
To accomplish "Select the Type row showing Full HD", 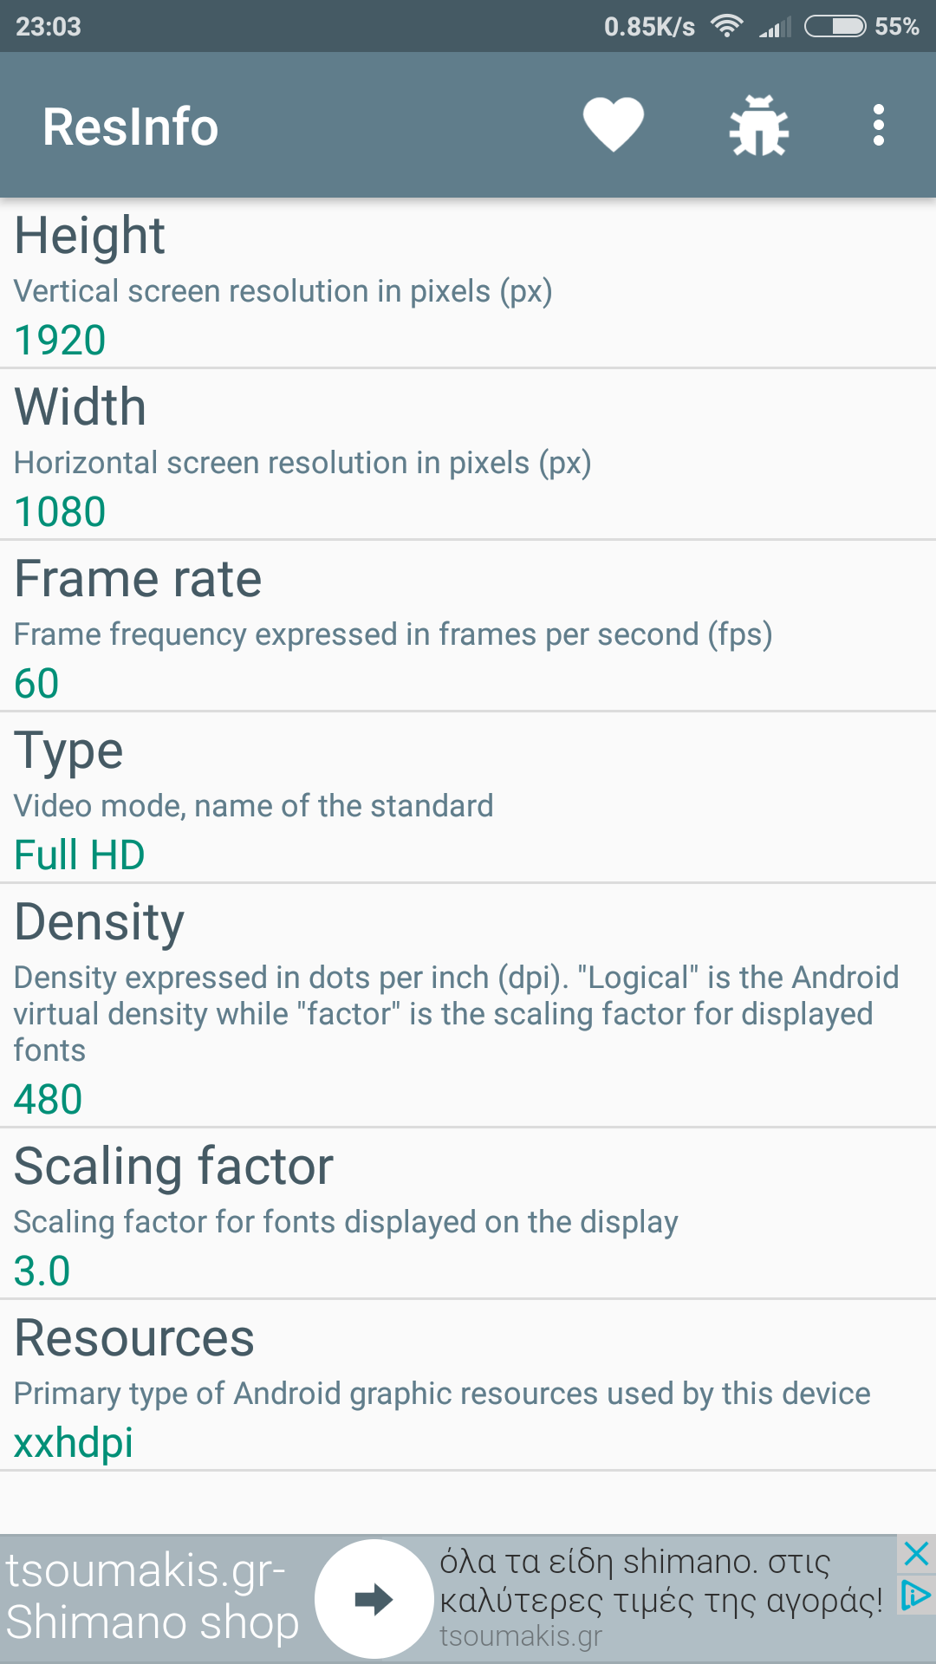I will tap(468, 798).
